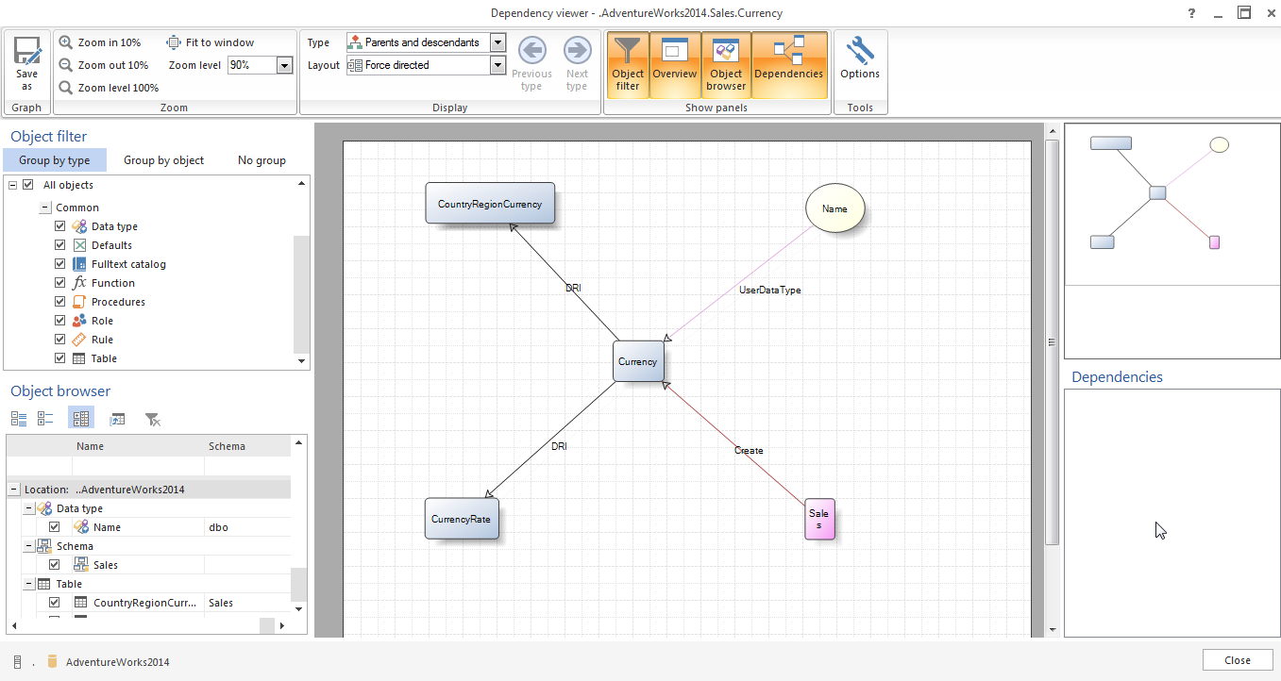The width and height of the screenshot is (1281, 681).
Task: Click expand-all icon in Object browser toolbar
Action: [19, 419]
